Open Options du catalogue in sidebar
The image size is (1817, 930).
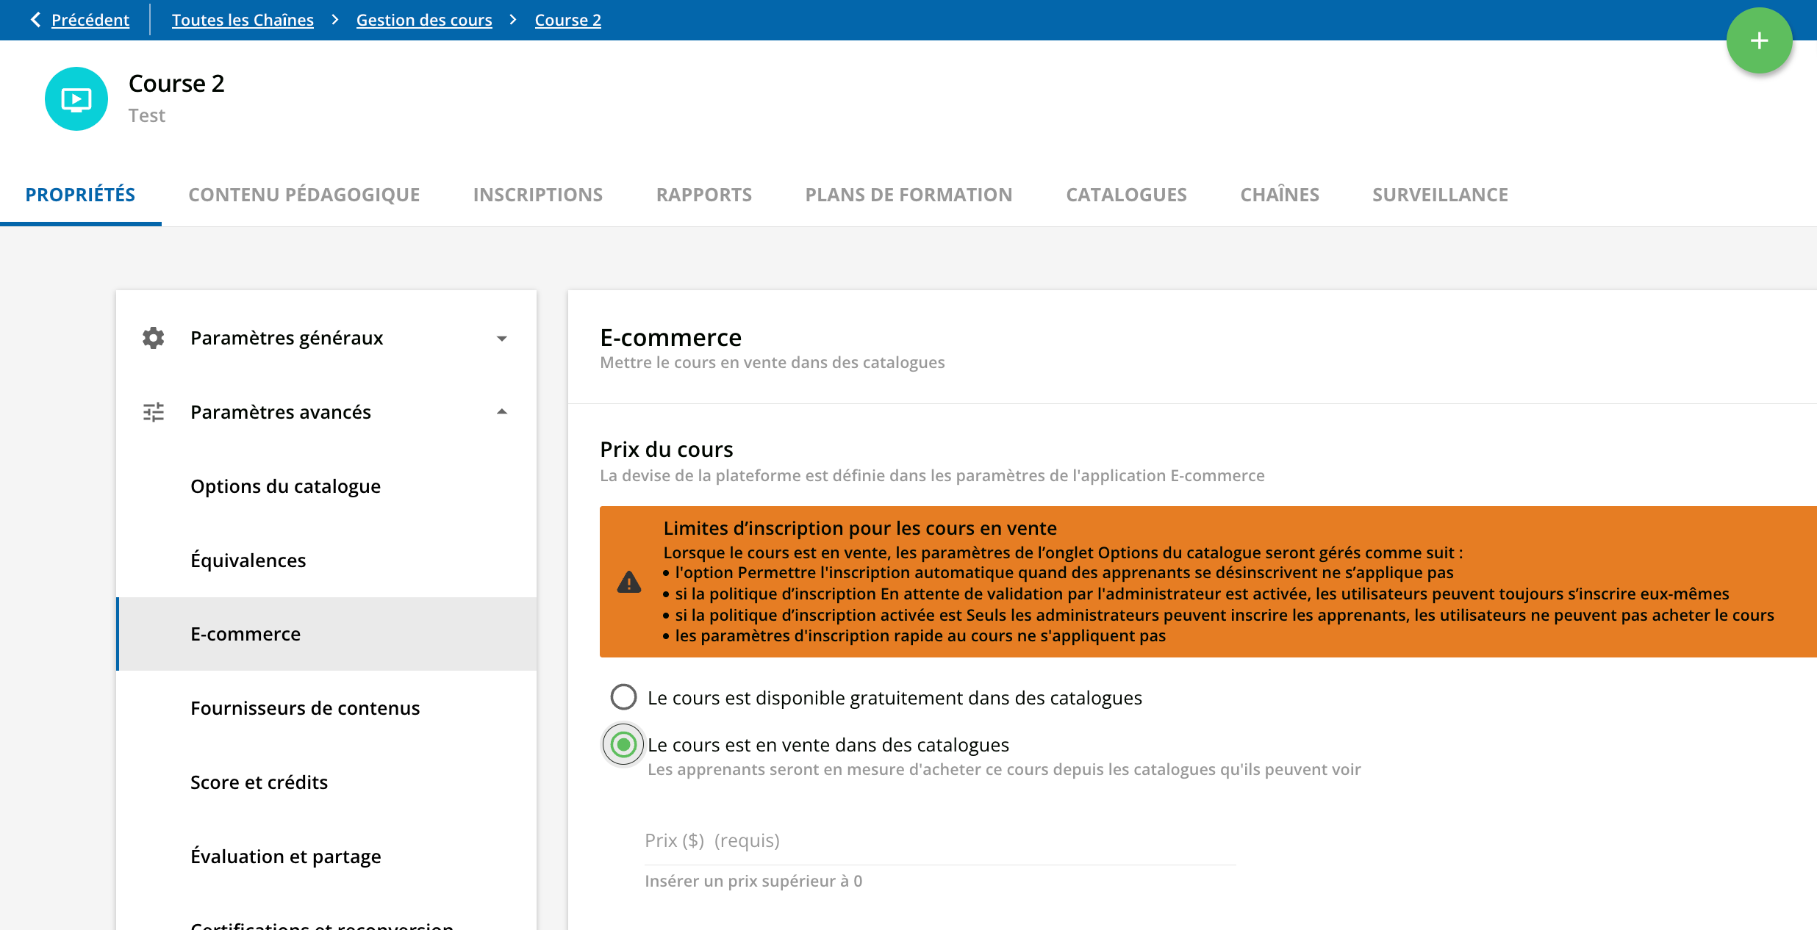pos(285,486)
